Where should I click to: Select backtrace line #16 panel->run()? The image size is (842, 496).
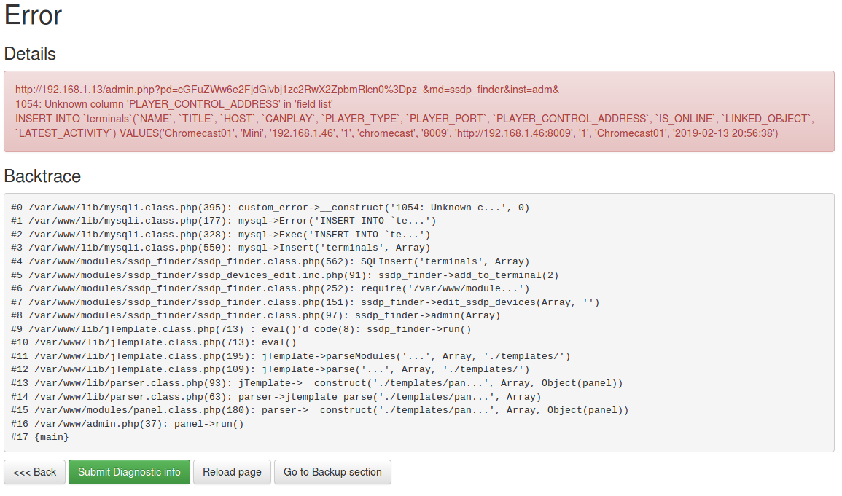pos(128,424)
